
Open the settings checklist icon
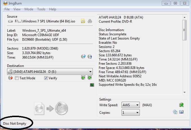click(175, 112)
